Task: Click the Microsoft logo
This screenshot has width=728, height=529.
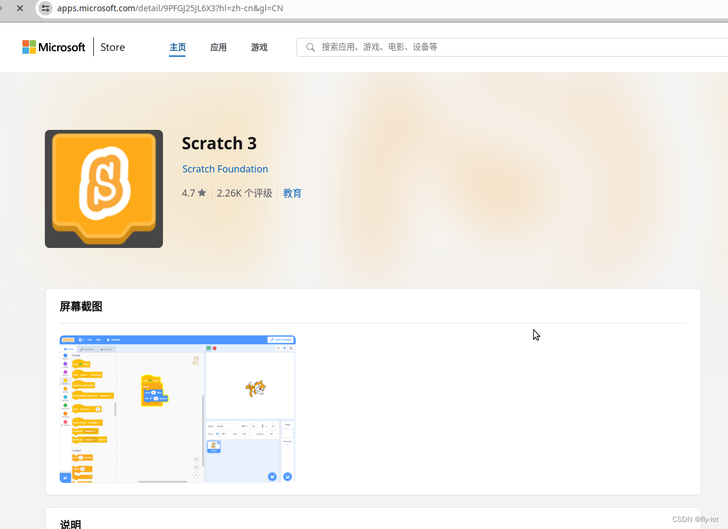Action: tap(54, 47)
